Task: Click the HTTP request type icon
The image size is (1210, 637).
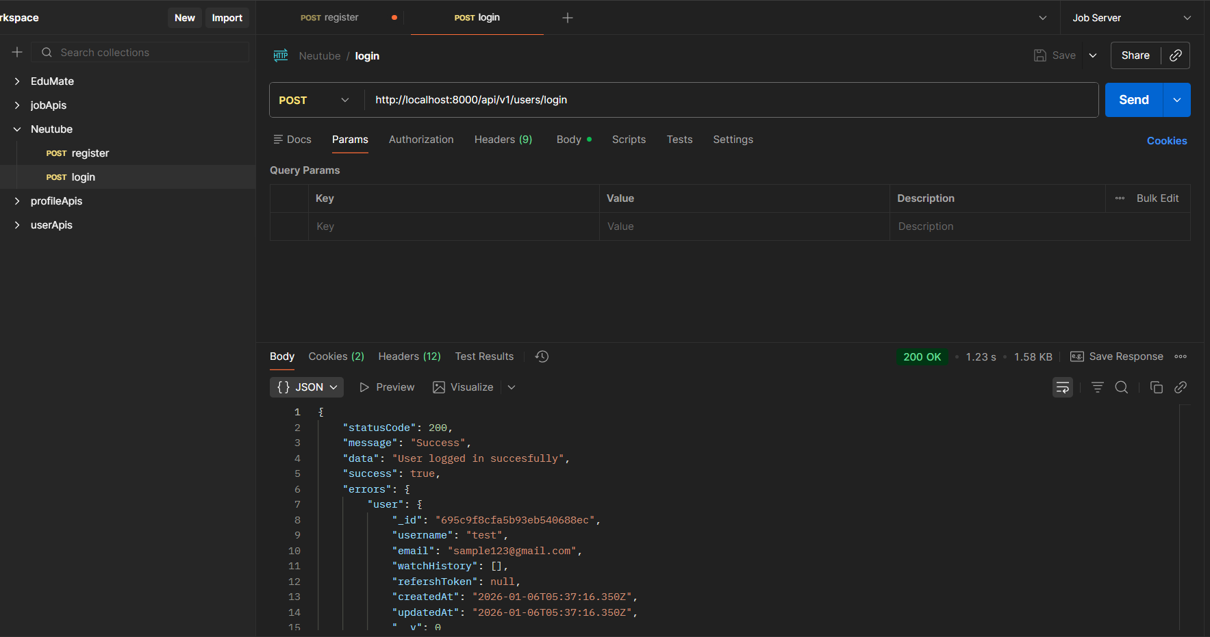Action: (x=281, y=55)
